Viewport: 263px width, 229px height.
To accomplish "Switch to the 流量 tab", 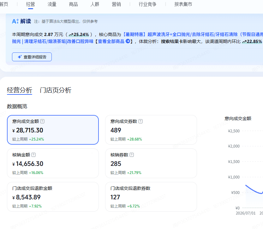I will tap(52, 4).
